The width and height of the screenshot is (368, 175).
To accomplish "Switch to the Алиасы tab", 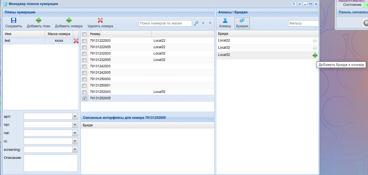I will (x=225, y=23).
